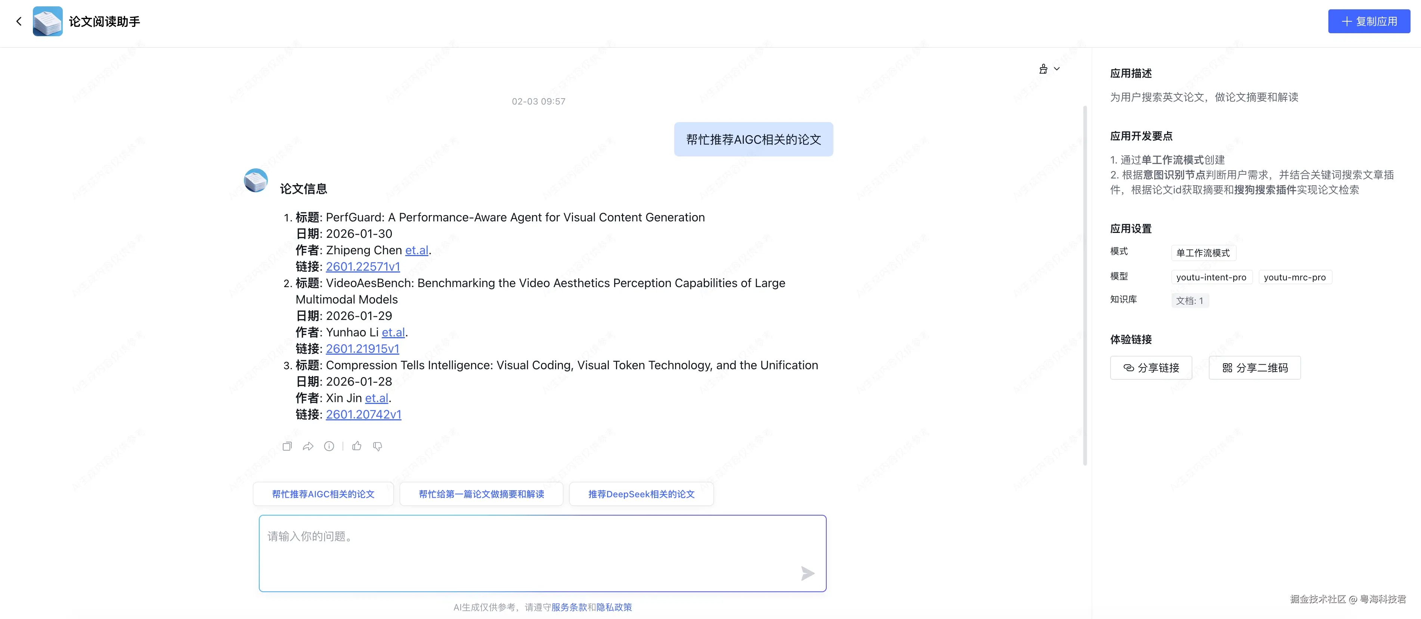
Task: Open paper link 2601.22571v1
Action: [362, 267]
